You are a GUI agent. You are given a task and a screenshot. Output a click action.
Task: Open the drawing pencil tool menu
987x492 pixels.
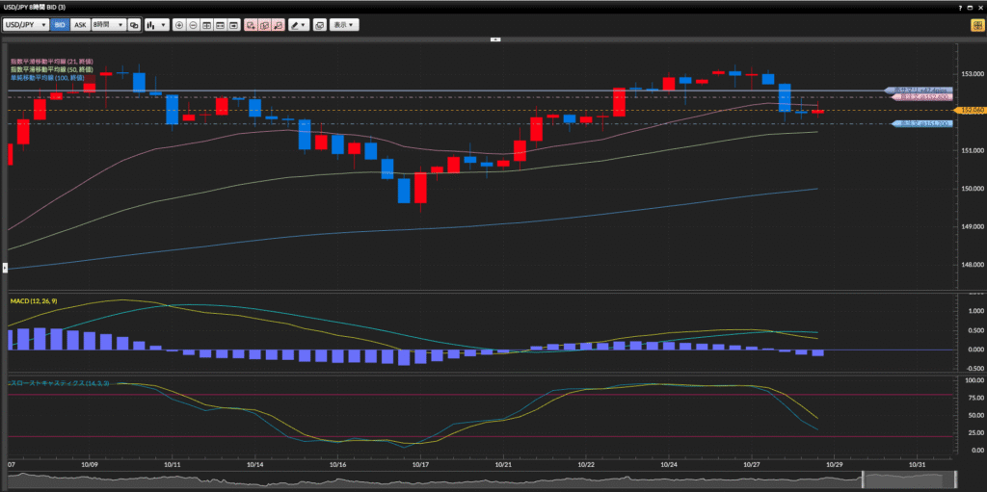299,25
